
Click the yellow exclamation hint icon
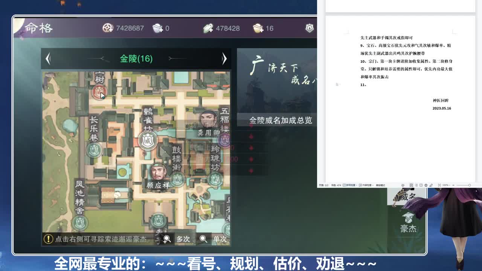coord(48,239)
